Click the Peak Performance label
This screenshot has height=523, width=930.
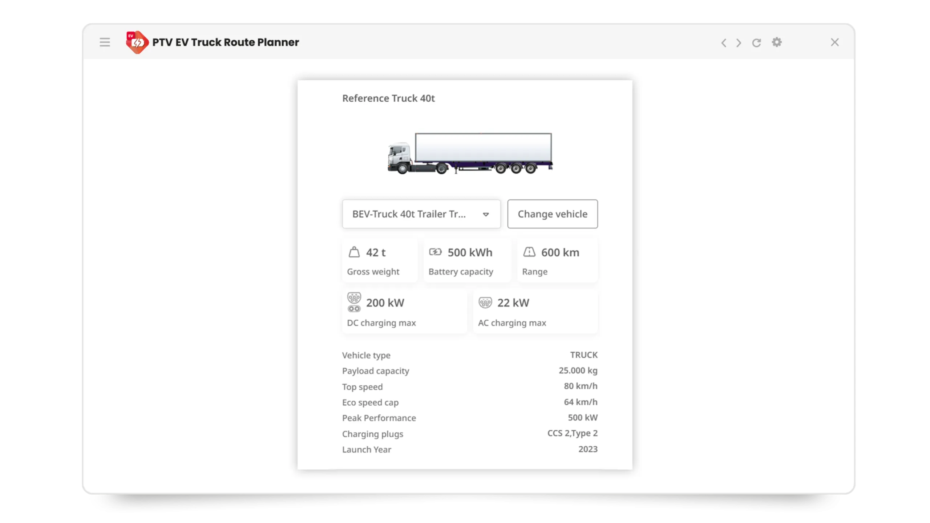click(x=379, y=418)
